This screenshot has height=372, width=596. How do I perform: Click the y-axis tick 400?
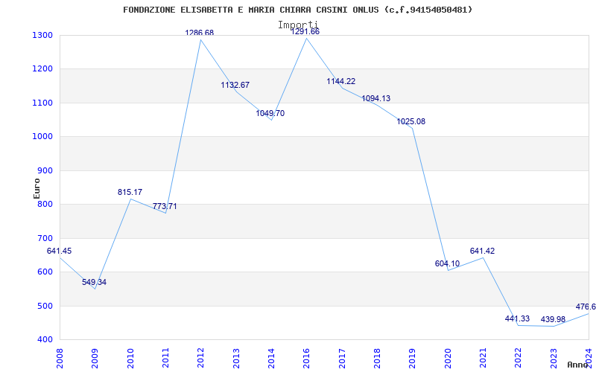(x=47, y=339)
